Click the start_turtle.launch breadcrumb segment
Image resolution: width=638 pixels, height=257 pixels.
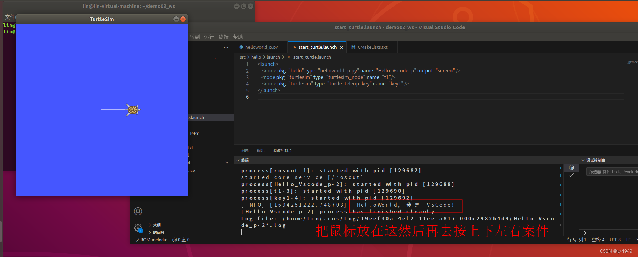[x=312, y=57]
